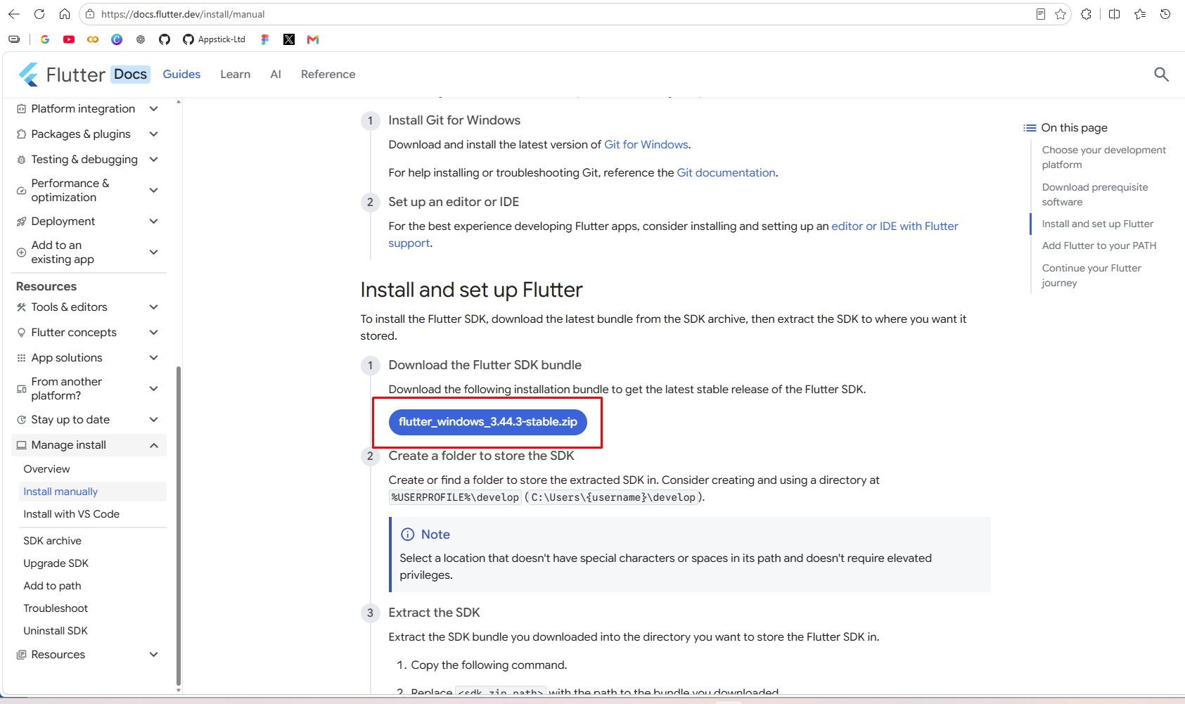Expand the Tools & editors section
Screen dimensions: 1185x704
[89, 307]
